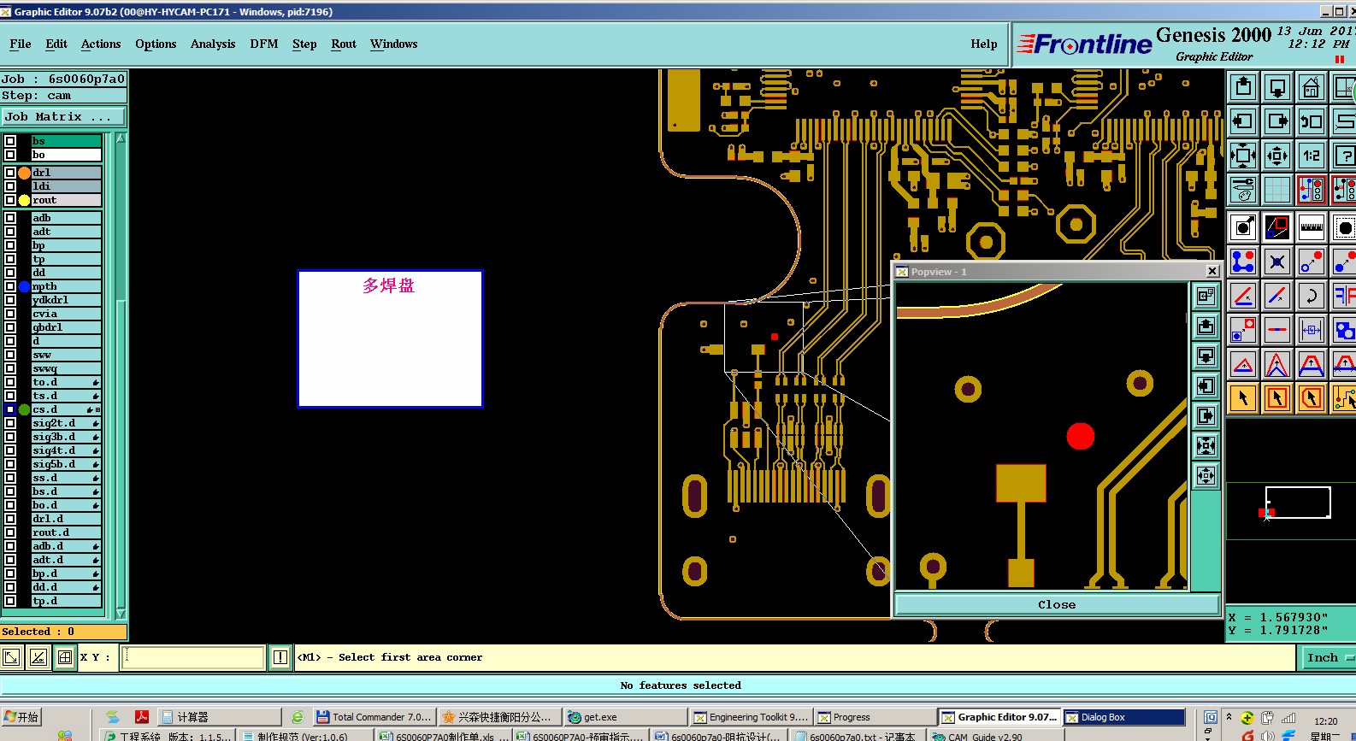
Task: Open the question mark help icon
Action: point(1344,156)
